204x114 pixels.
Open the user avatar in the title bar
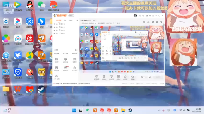135,16
